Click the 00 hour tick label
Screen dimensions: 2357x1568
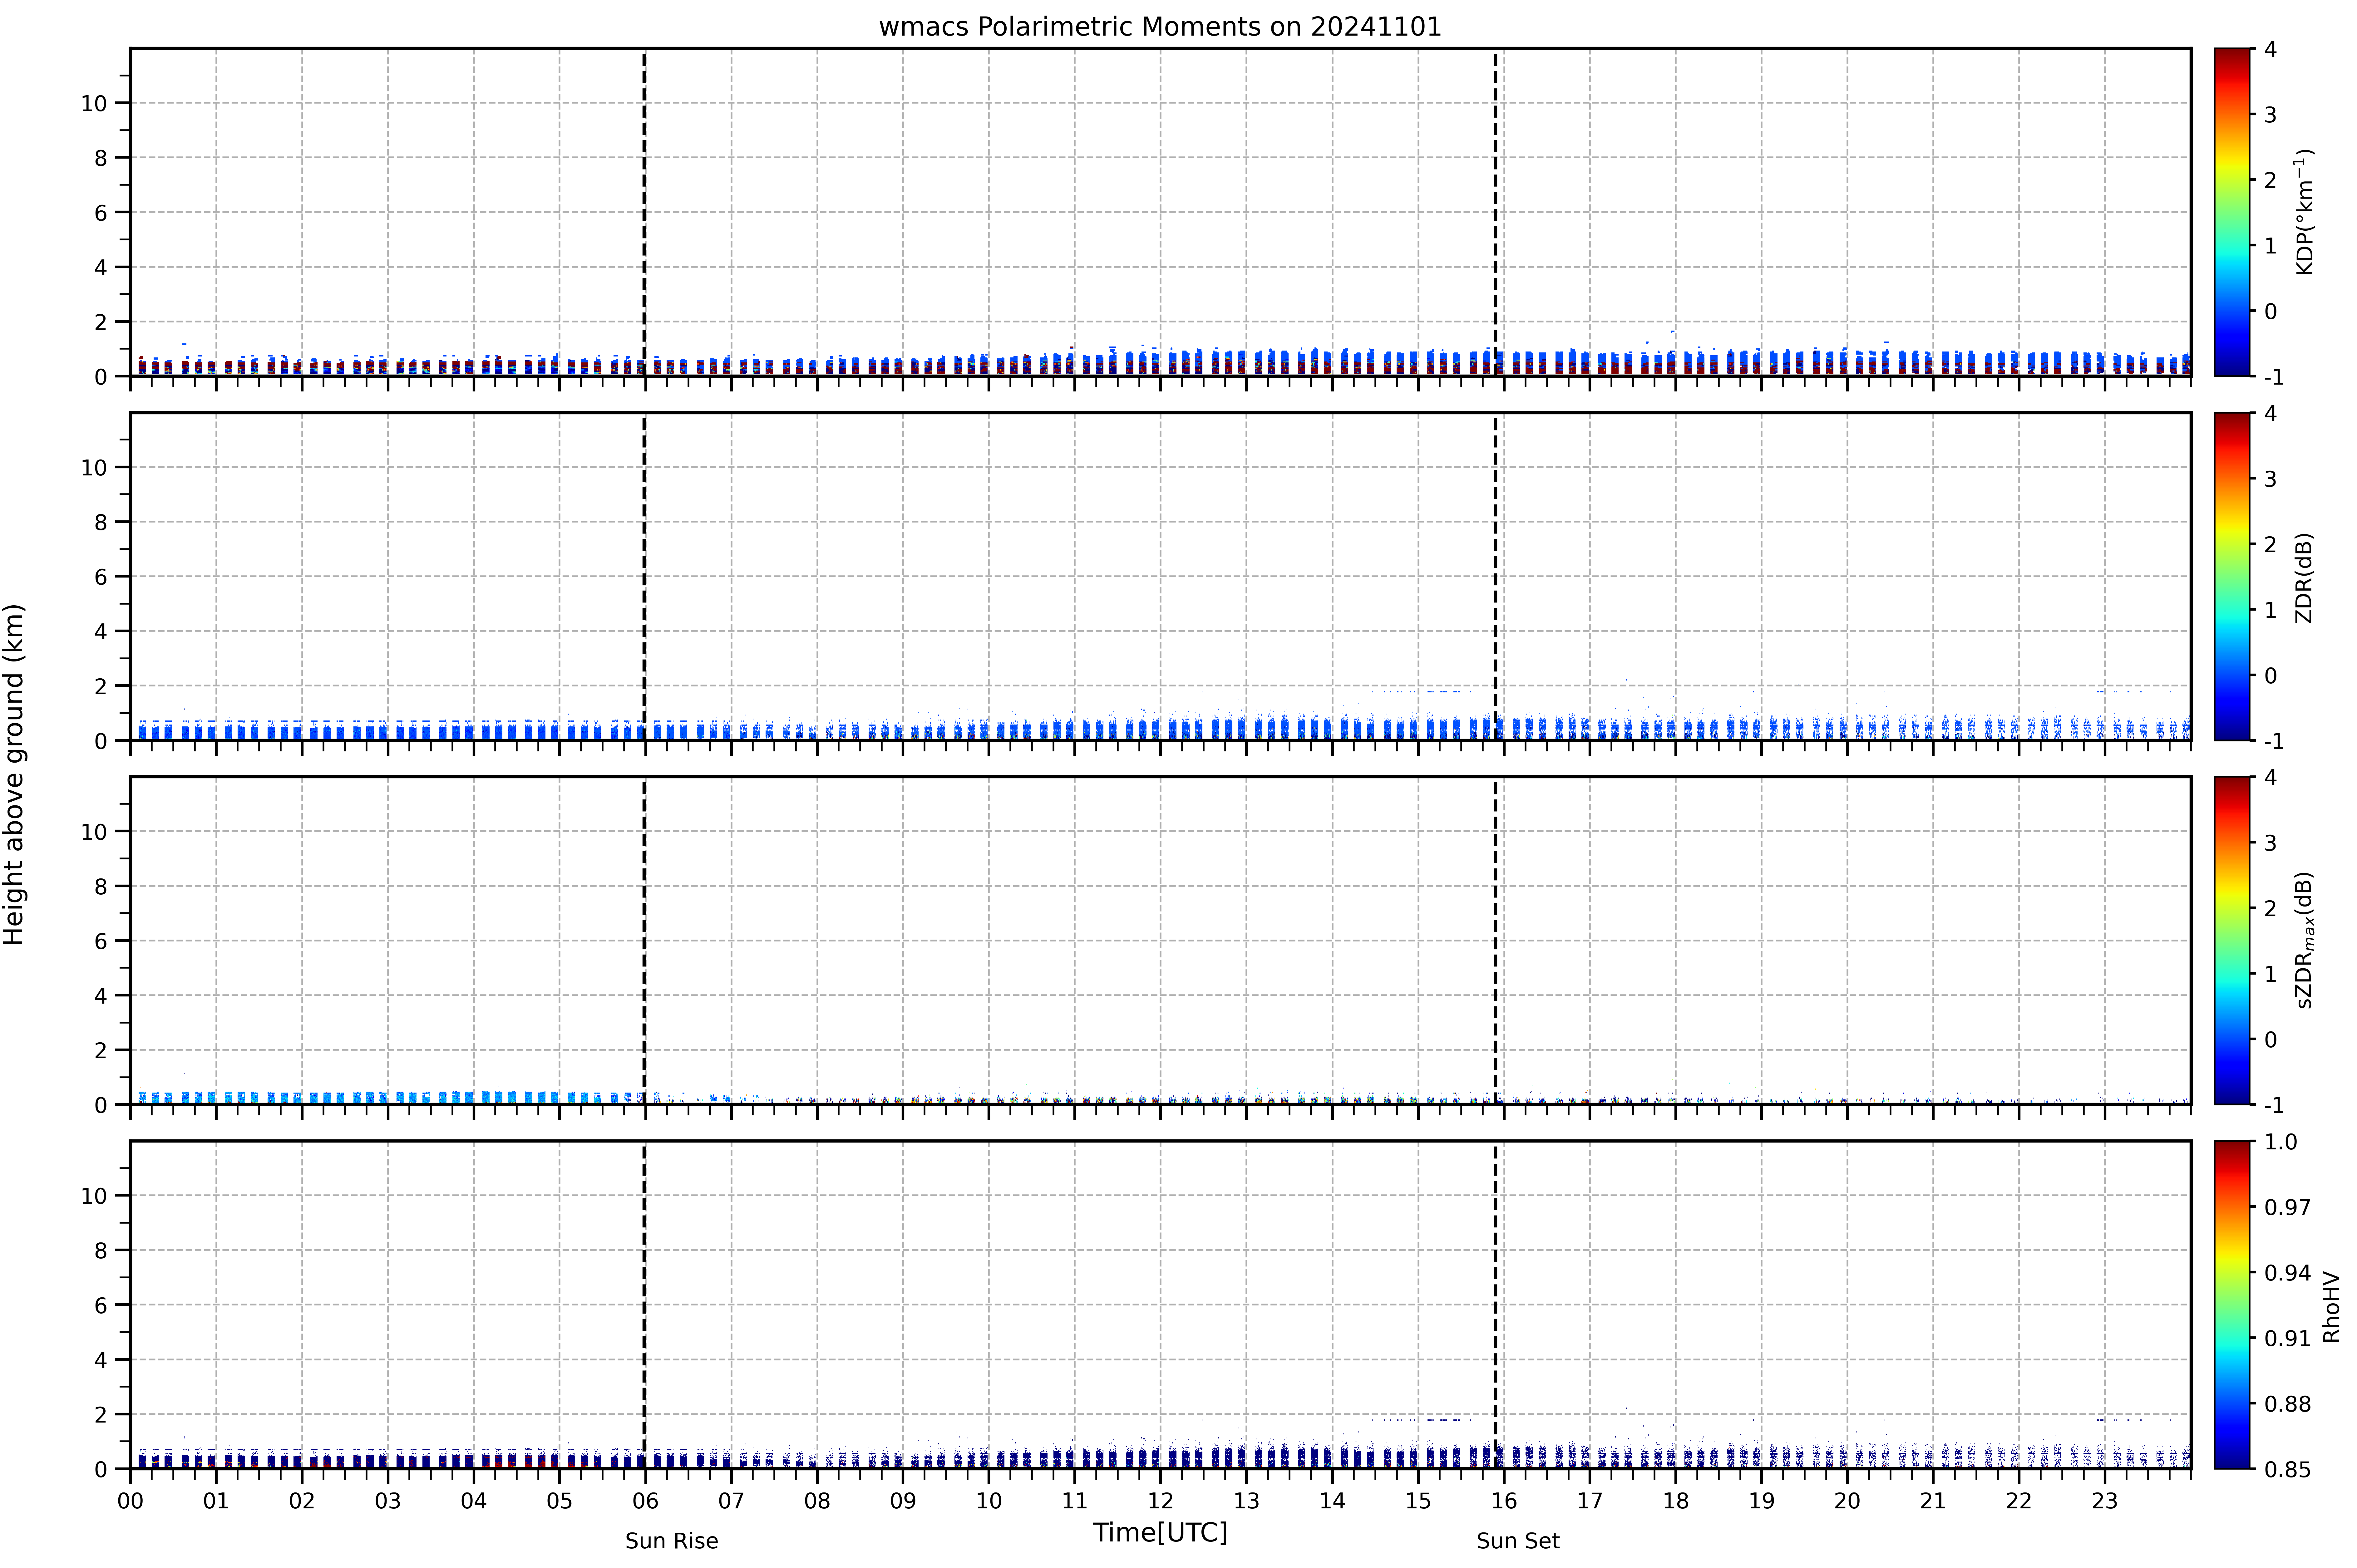pyautogui.click(x=130, y=1501)
